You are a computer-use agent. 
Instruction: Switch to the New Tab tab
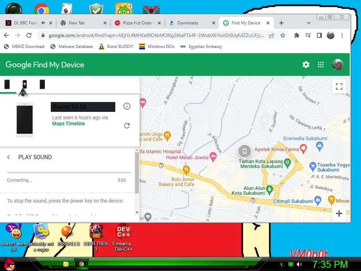[x=83, y=23]
